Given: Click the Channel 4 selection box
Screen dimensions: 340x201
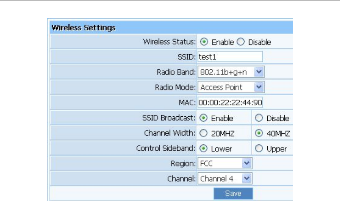Looking at the screenshot, I should (225, 178).
